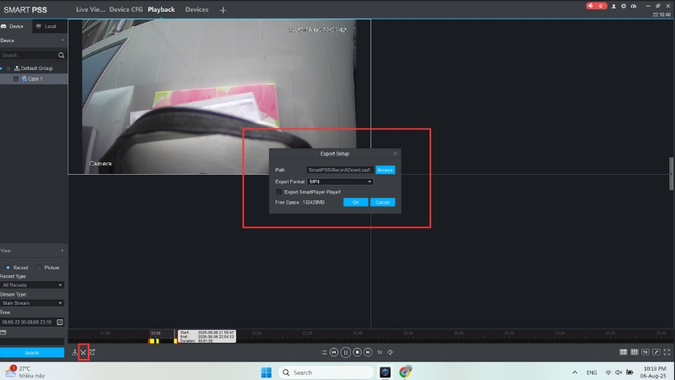Click the Browse button for path
The image size is (675, 380).
pyautogui.click(x=385, y=170)
